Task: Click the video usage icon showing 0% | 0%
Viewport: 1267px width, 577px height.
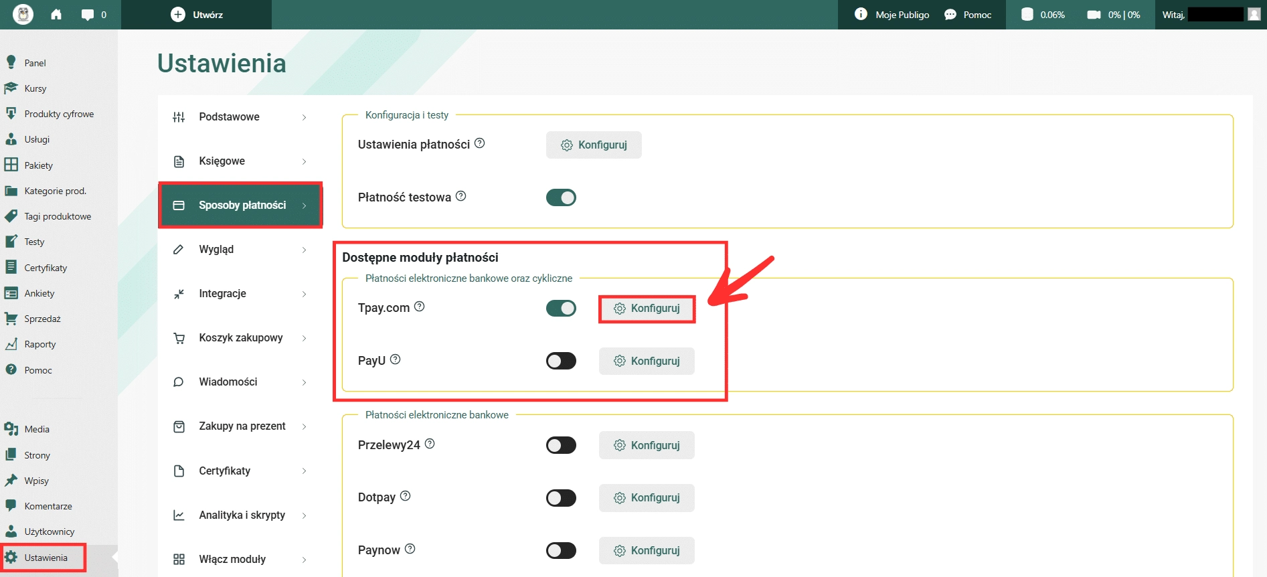Action: click(x=1094, y=15)
